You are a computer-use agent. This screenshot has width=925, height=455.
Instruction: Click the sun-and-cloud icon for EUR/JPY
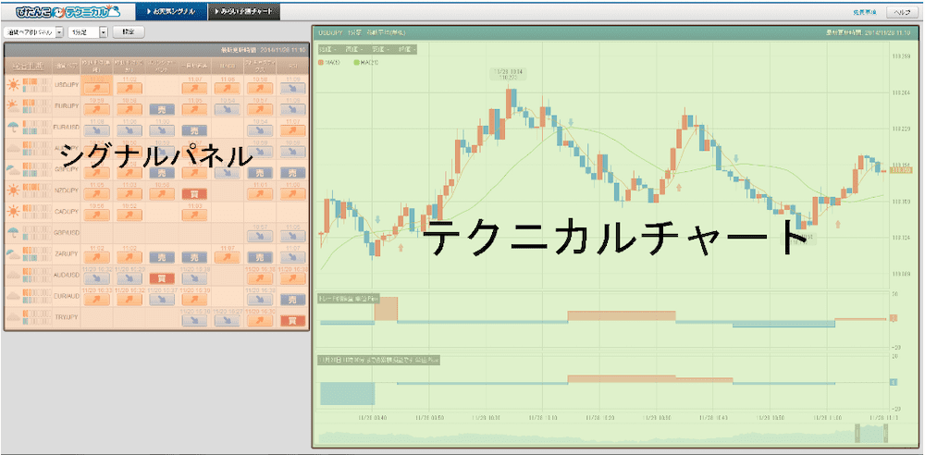(x=14, y=107)
